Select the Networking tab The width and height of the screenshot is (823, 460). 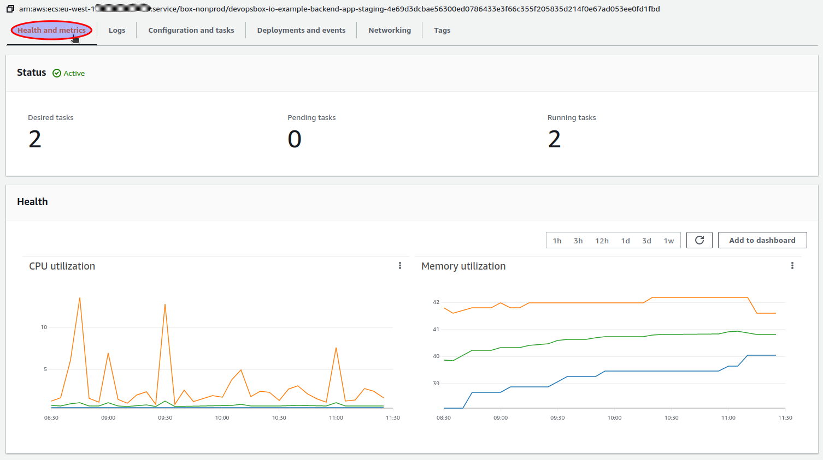[x=389, y=30]
